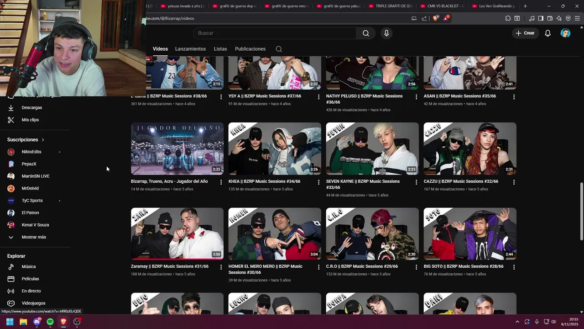Open the CAZZU session video thumbnail

point(470,149)
